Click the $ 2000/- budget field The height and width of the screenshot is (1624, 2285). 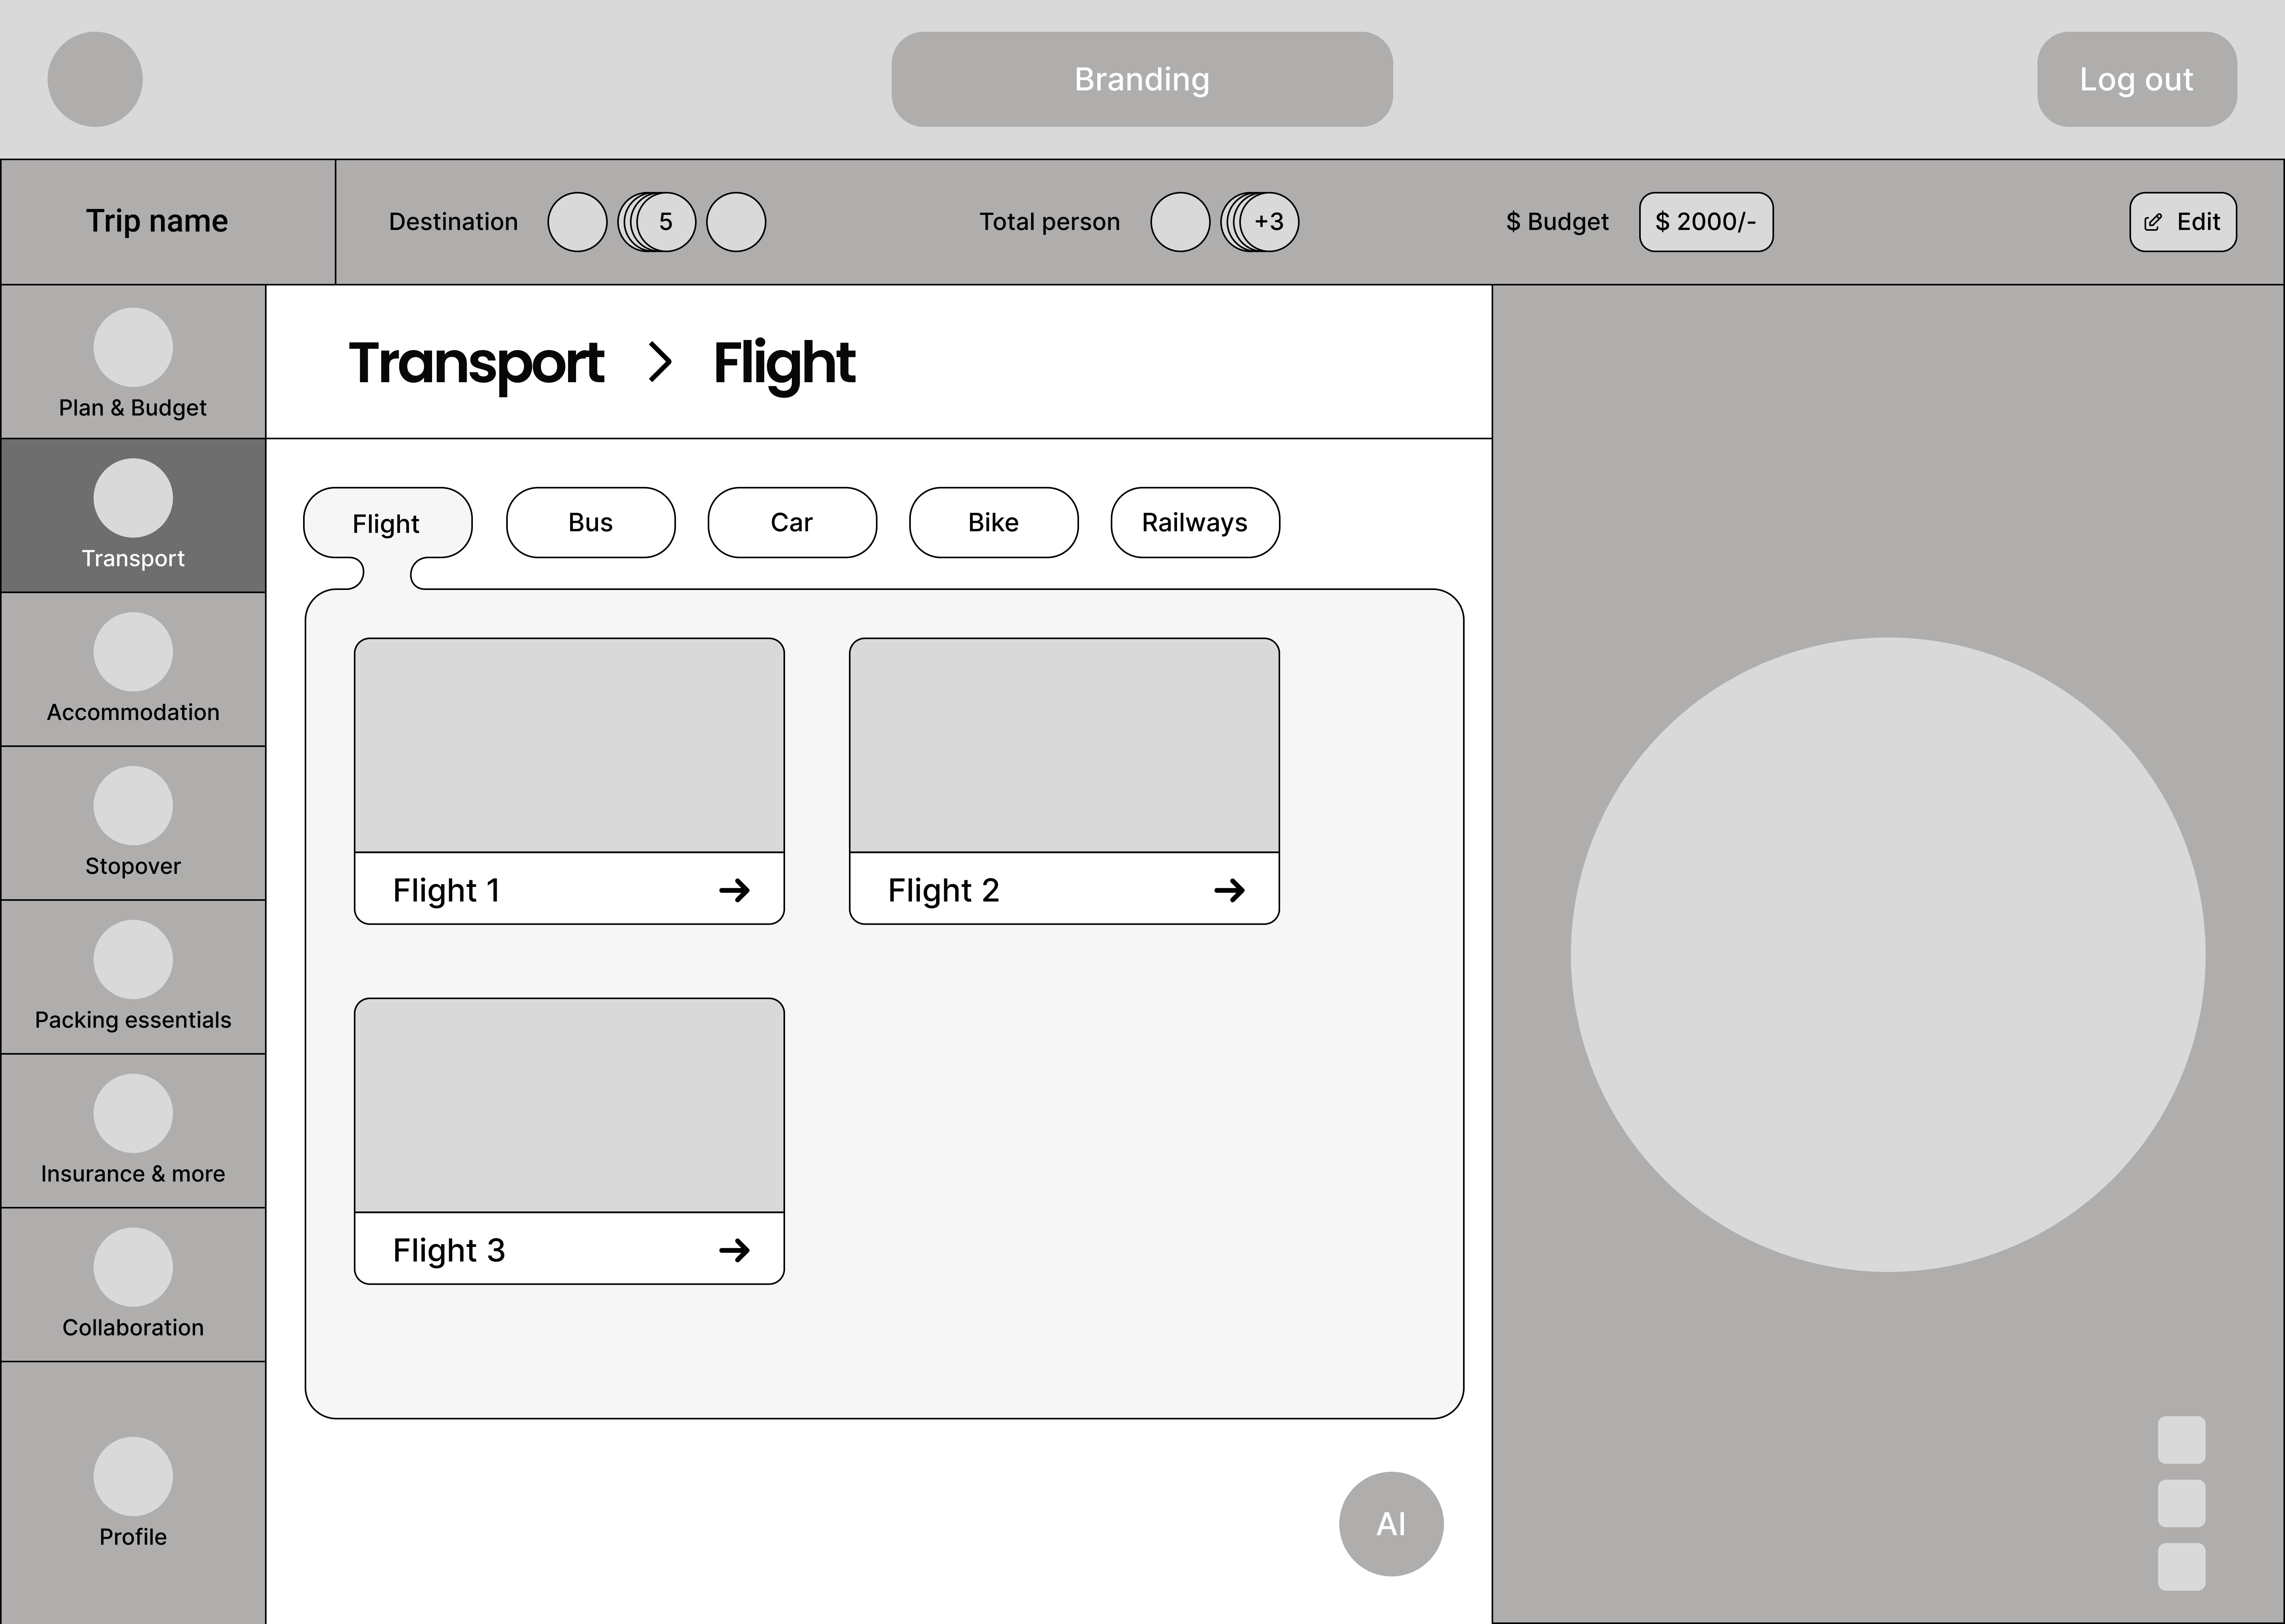coord(1706,222)
